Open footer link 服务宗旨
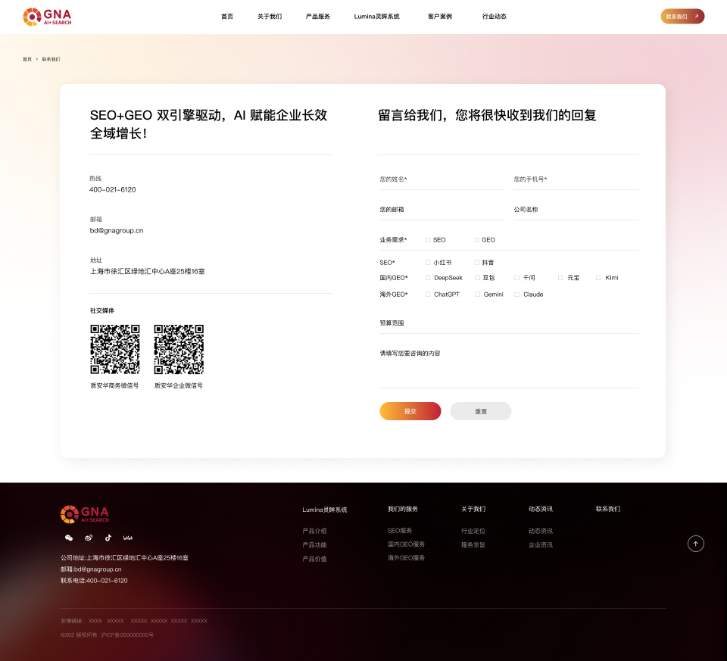The height and width of the screenshot is (661, 727). tap(473, 545)
